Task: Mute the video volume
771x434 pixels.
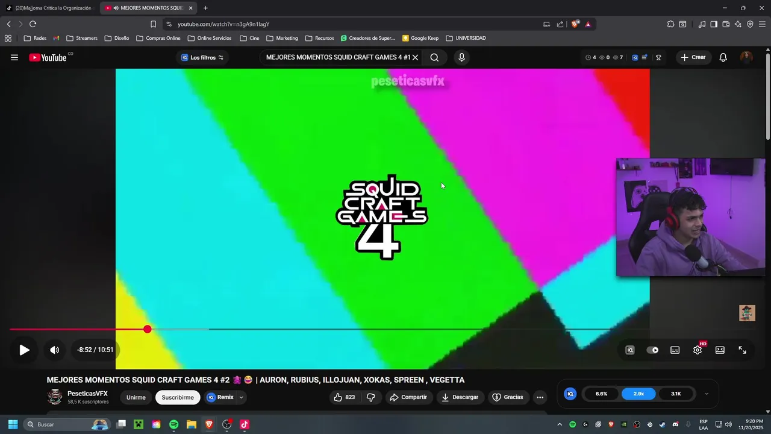Action: click(x=54, y=350)
